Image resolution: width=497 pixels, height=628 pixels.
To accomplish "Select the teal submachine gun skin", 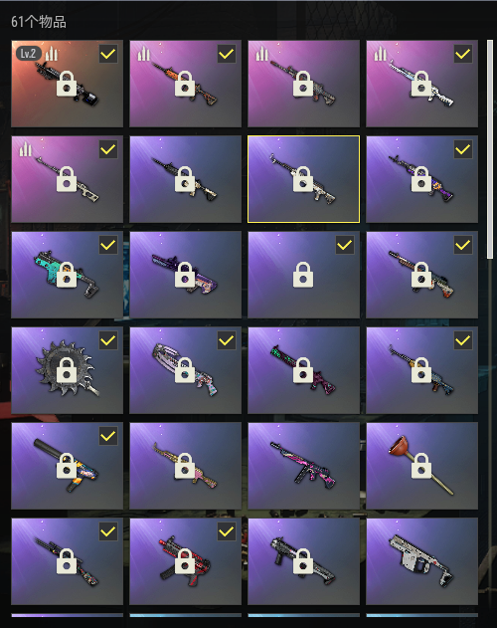I will coord(67,275).
